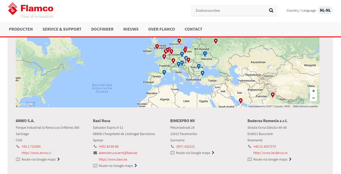Open the NL-NL language selector
This screenshot has height=174, width=341.
click(325, 11)
